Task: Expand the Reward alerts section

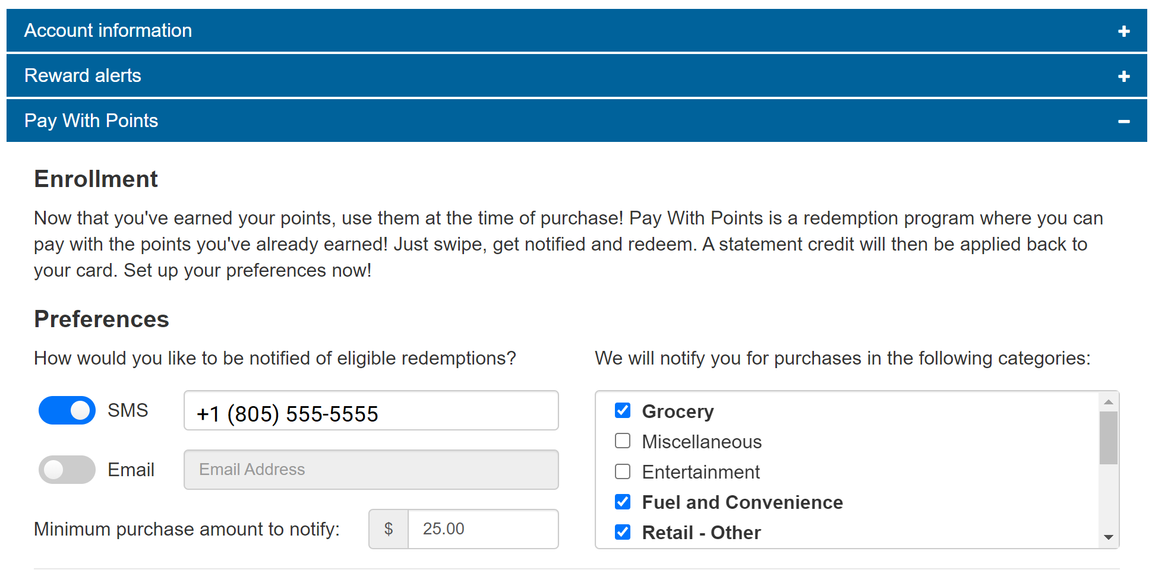Action: click(x=83, y=76)
